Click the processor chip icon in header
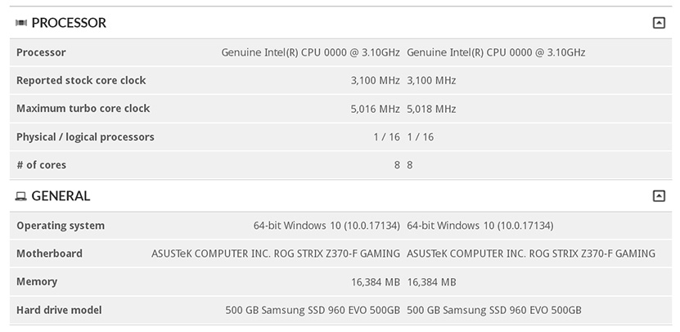The image size is (680, 332). click(x=21, y=23)
